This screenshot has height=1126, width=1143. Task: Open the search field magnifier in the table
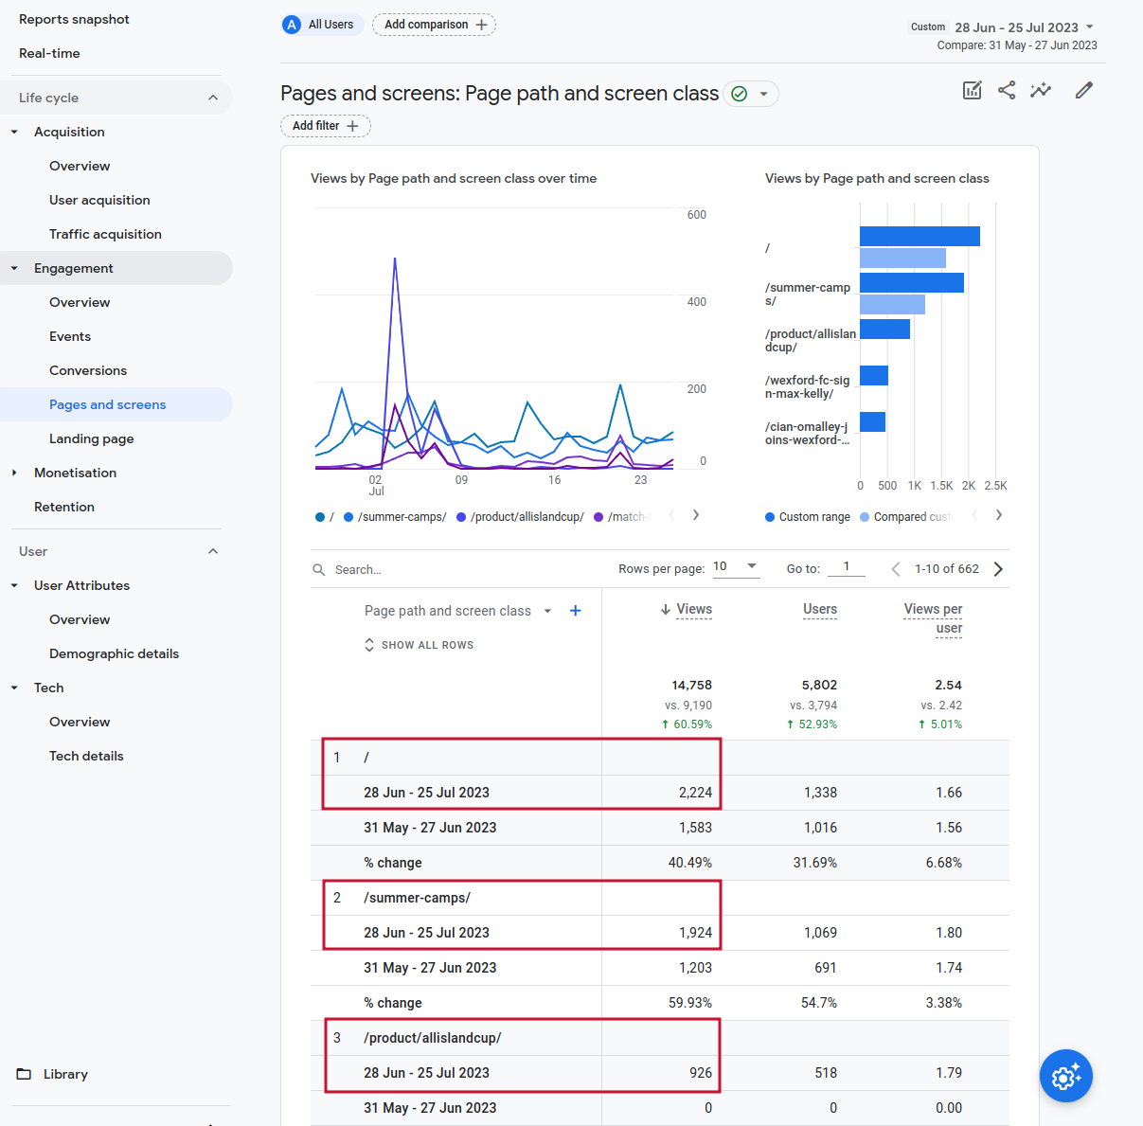pyautogui.click(x=318, y=569)
